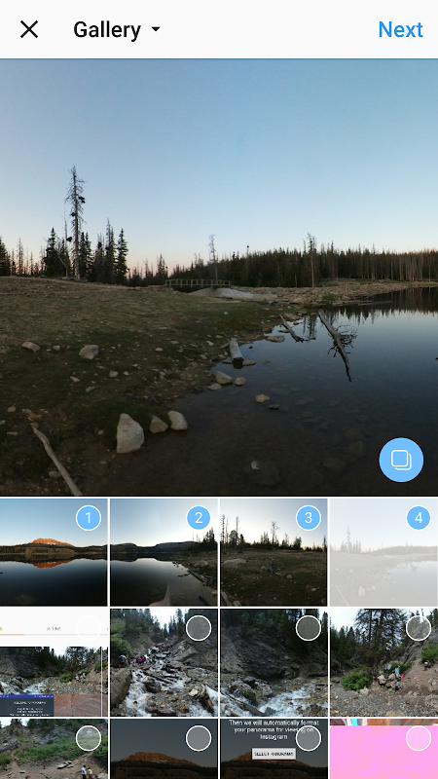Select the pink gradient image circle
Image resolution: width=438 pixels, height=779 pixels.
pyautogui.click(x=419, y=739)
